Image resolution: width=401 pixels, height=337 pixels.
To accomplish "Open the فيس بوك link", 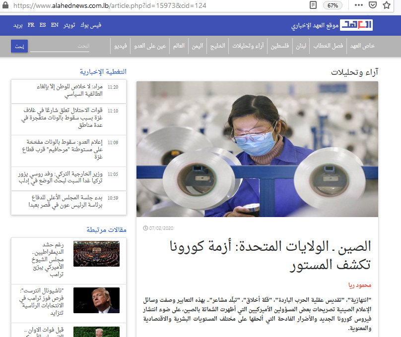I will click(x=92, y=25).
